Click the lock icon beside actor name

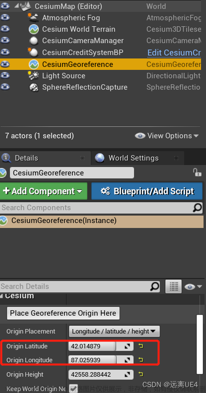coord(197,172)
